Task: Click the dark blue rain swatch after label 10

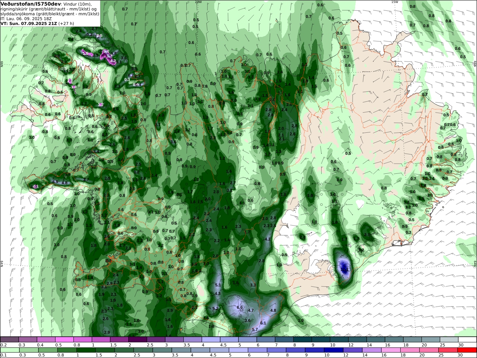Action: 333,350
